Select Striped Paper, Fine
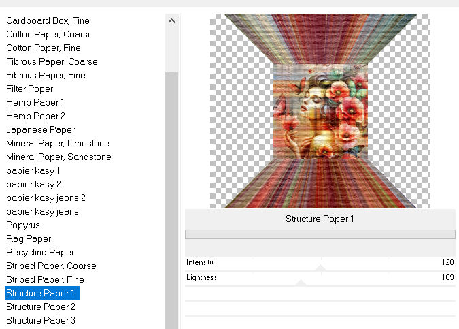The width and height of the screenshot is (459, 329). 45,279
